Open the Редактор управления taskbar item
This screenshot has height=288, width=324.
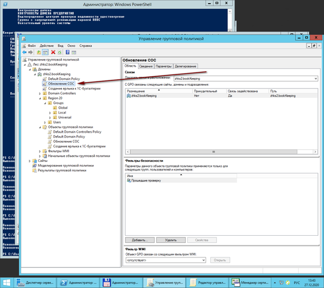pyautogui.click(x=207, y=283)
